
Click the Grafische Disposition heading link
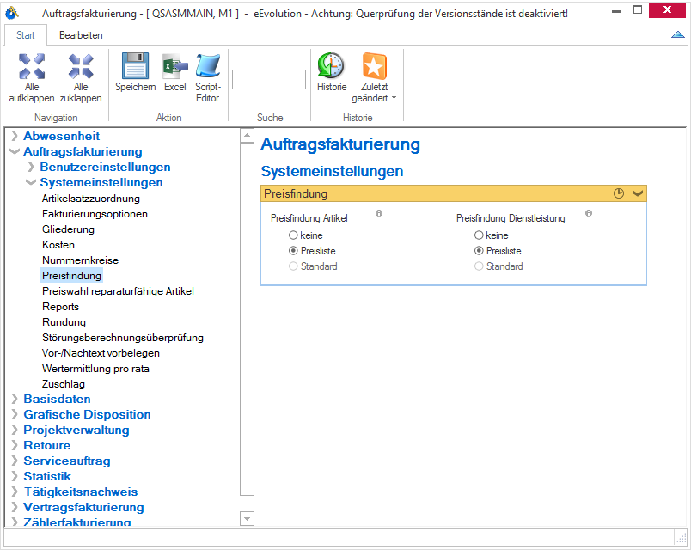coord(88,414)
